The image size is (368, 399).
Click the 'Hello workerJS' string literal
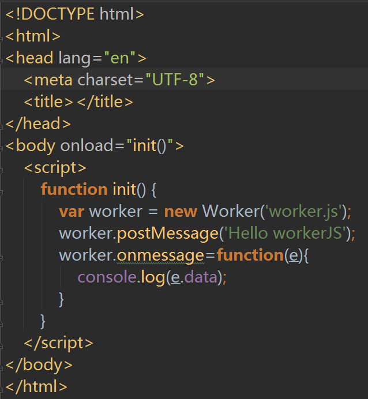coord(285,234)
